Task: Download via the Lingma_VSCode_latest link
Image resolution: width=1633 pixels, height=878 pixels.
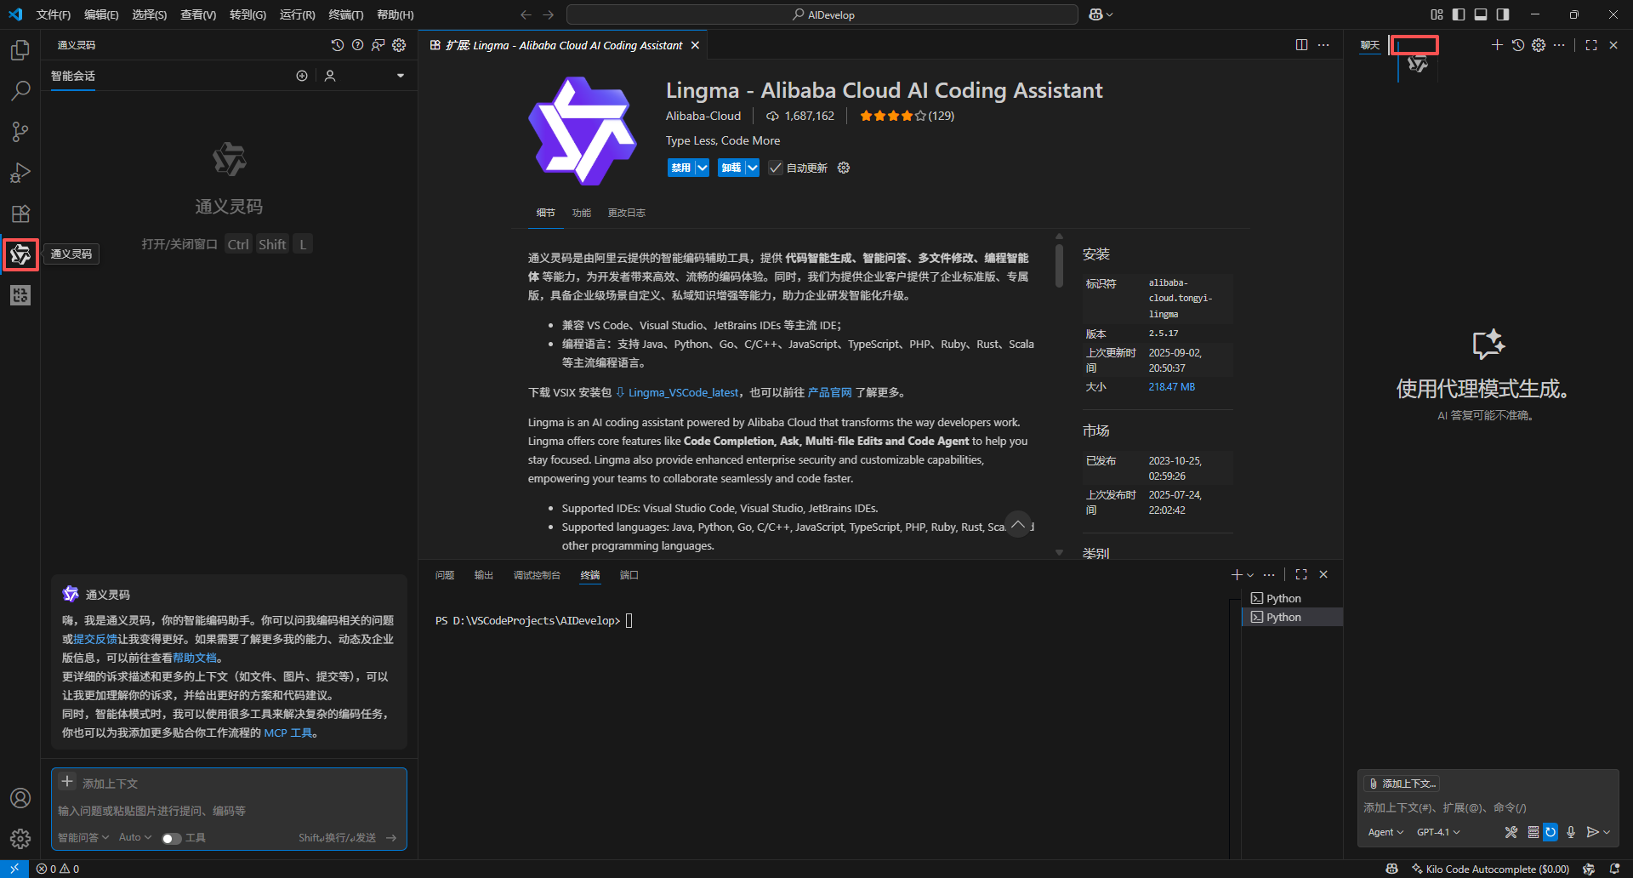Action: (x=683, y=392)
